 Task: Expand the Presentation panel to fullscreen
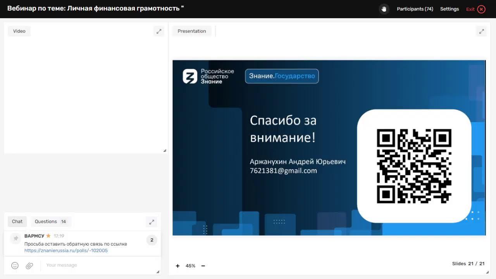481,31
